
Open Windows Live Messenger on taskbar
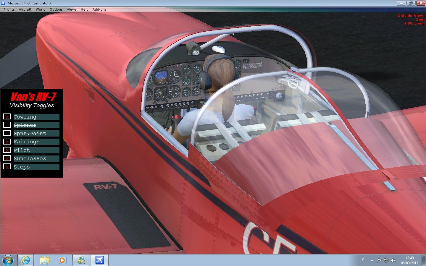pos(81,260)
